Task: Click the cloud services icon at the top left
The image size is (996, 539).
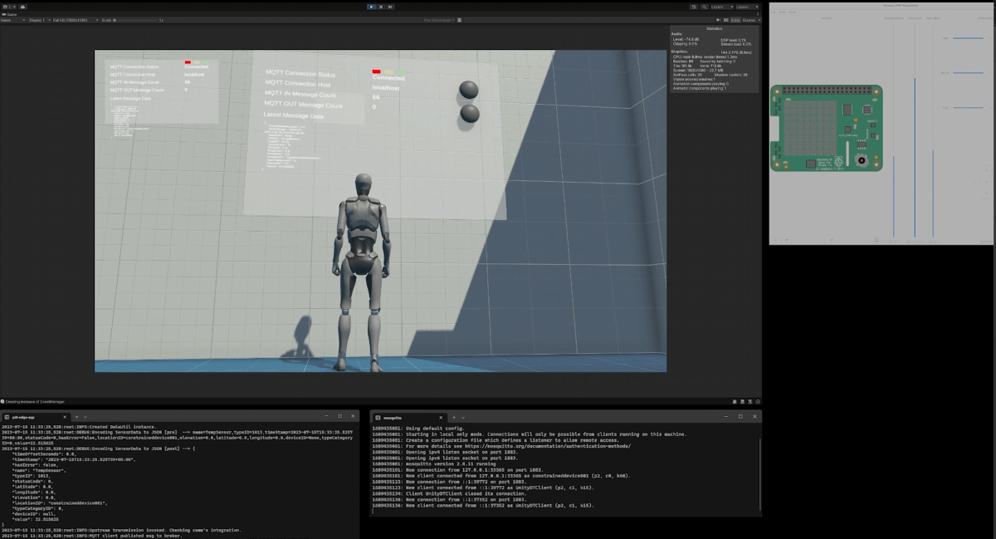Action: (694, 6)
